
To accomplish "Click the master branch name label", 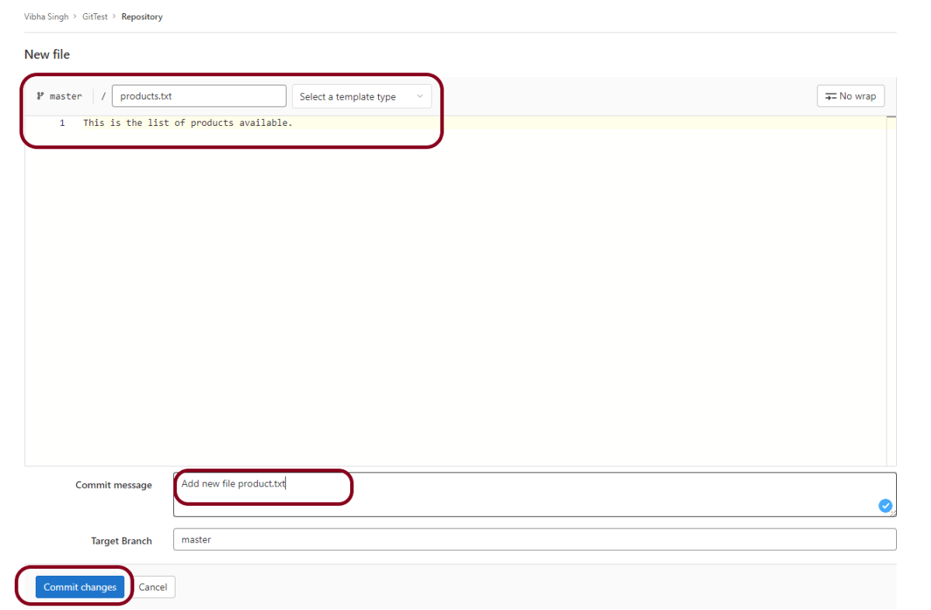I will [x=66, y=96].
